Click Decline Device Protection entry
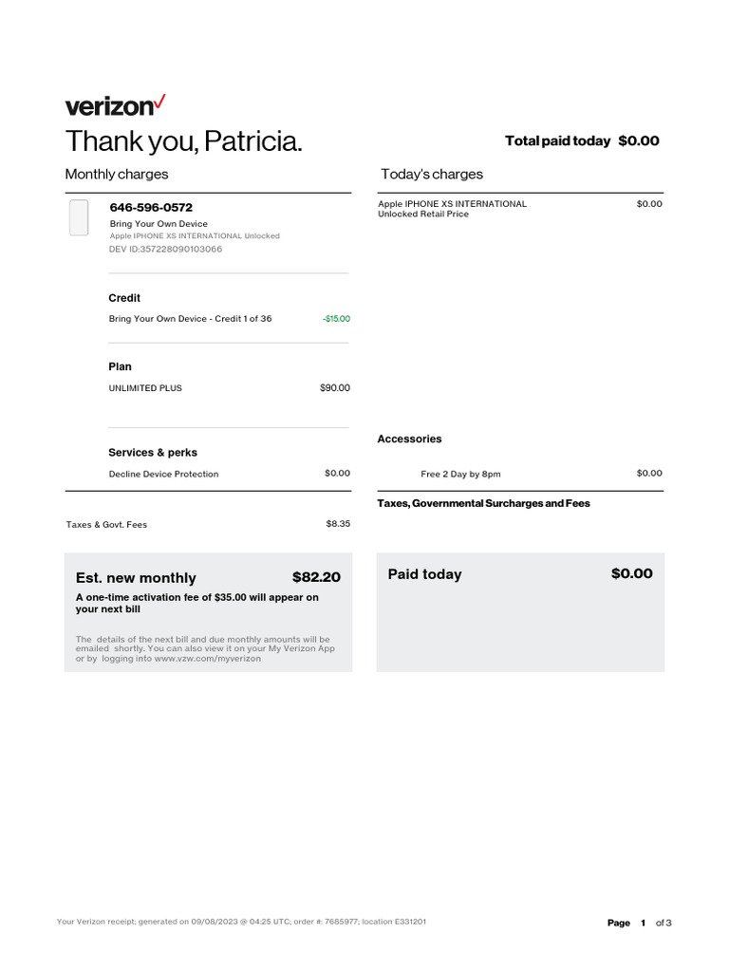Image resolution: width=729 pixels, height=972 pixels. point(163,474)
